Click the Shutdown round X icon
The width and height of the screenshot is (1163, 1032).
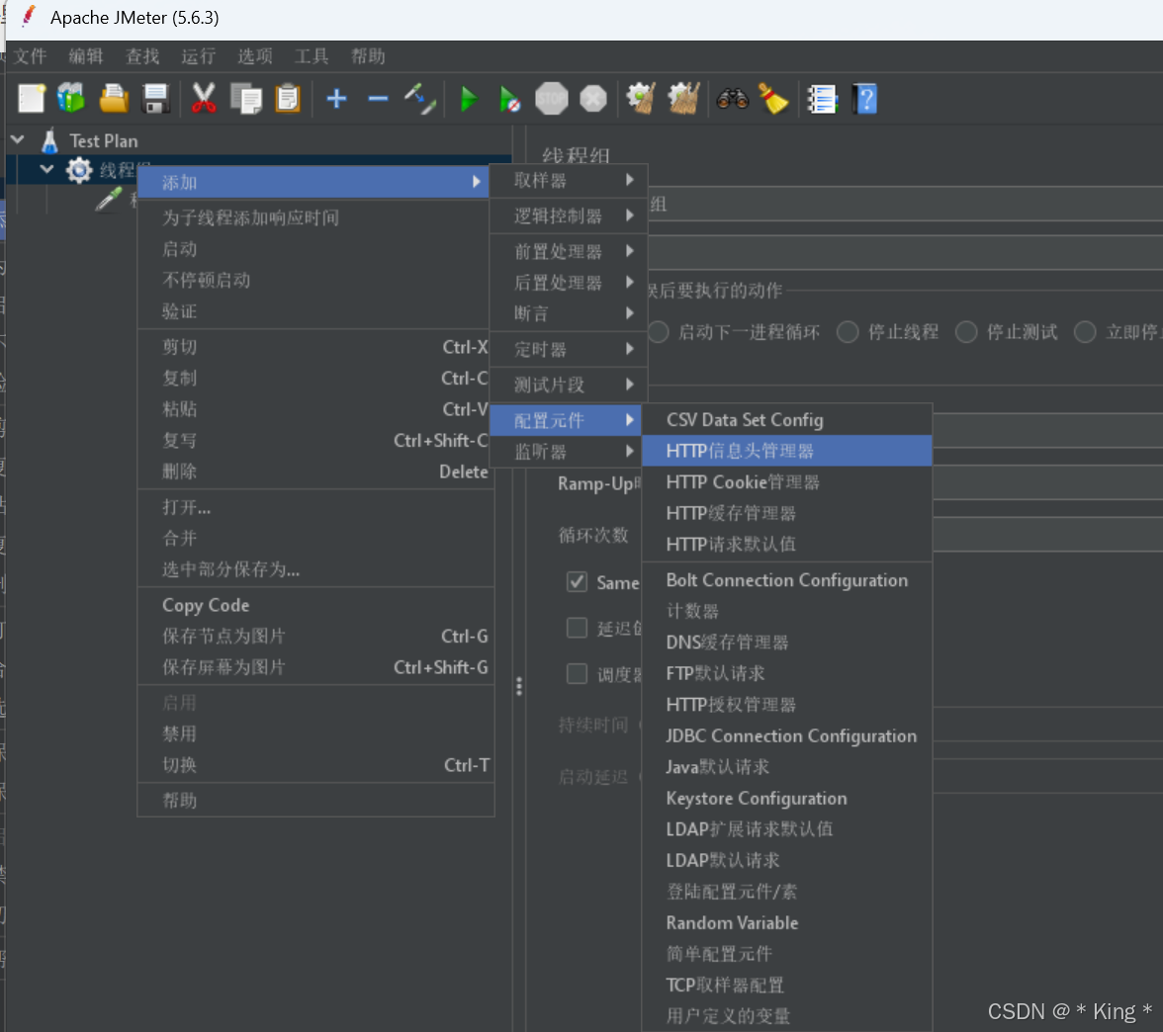click(x=593, y=99)
